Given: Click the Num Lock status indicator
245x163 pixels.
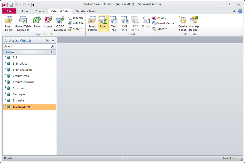Looking at the screenshot, I should point(230,158).
